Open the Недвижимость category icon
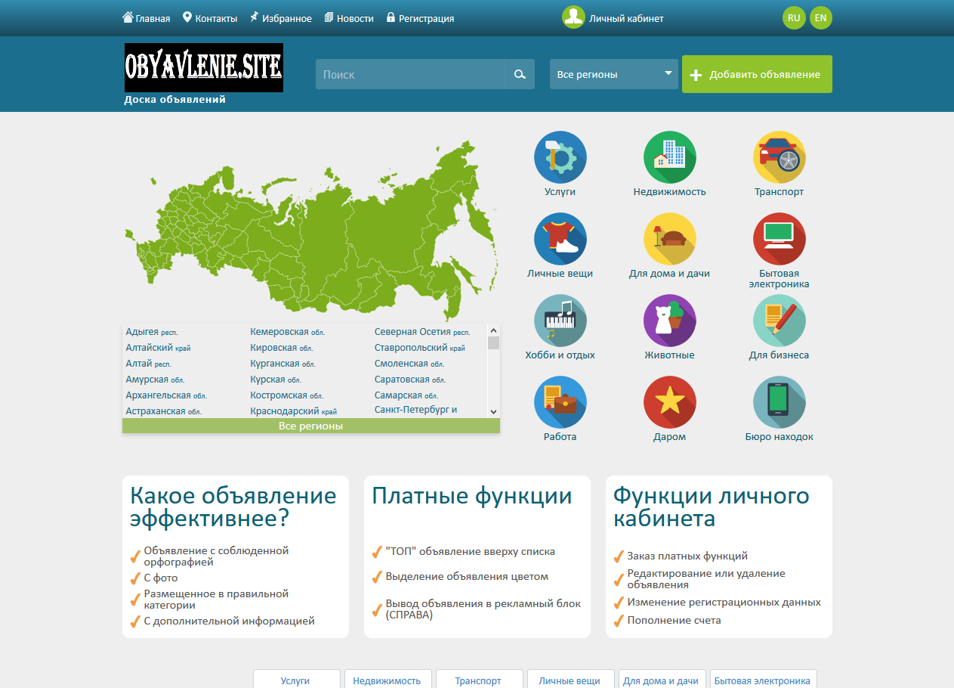954x688 pixels. [x=669, y=157]
